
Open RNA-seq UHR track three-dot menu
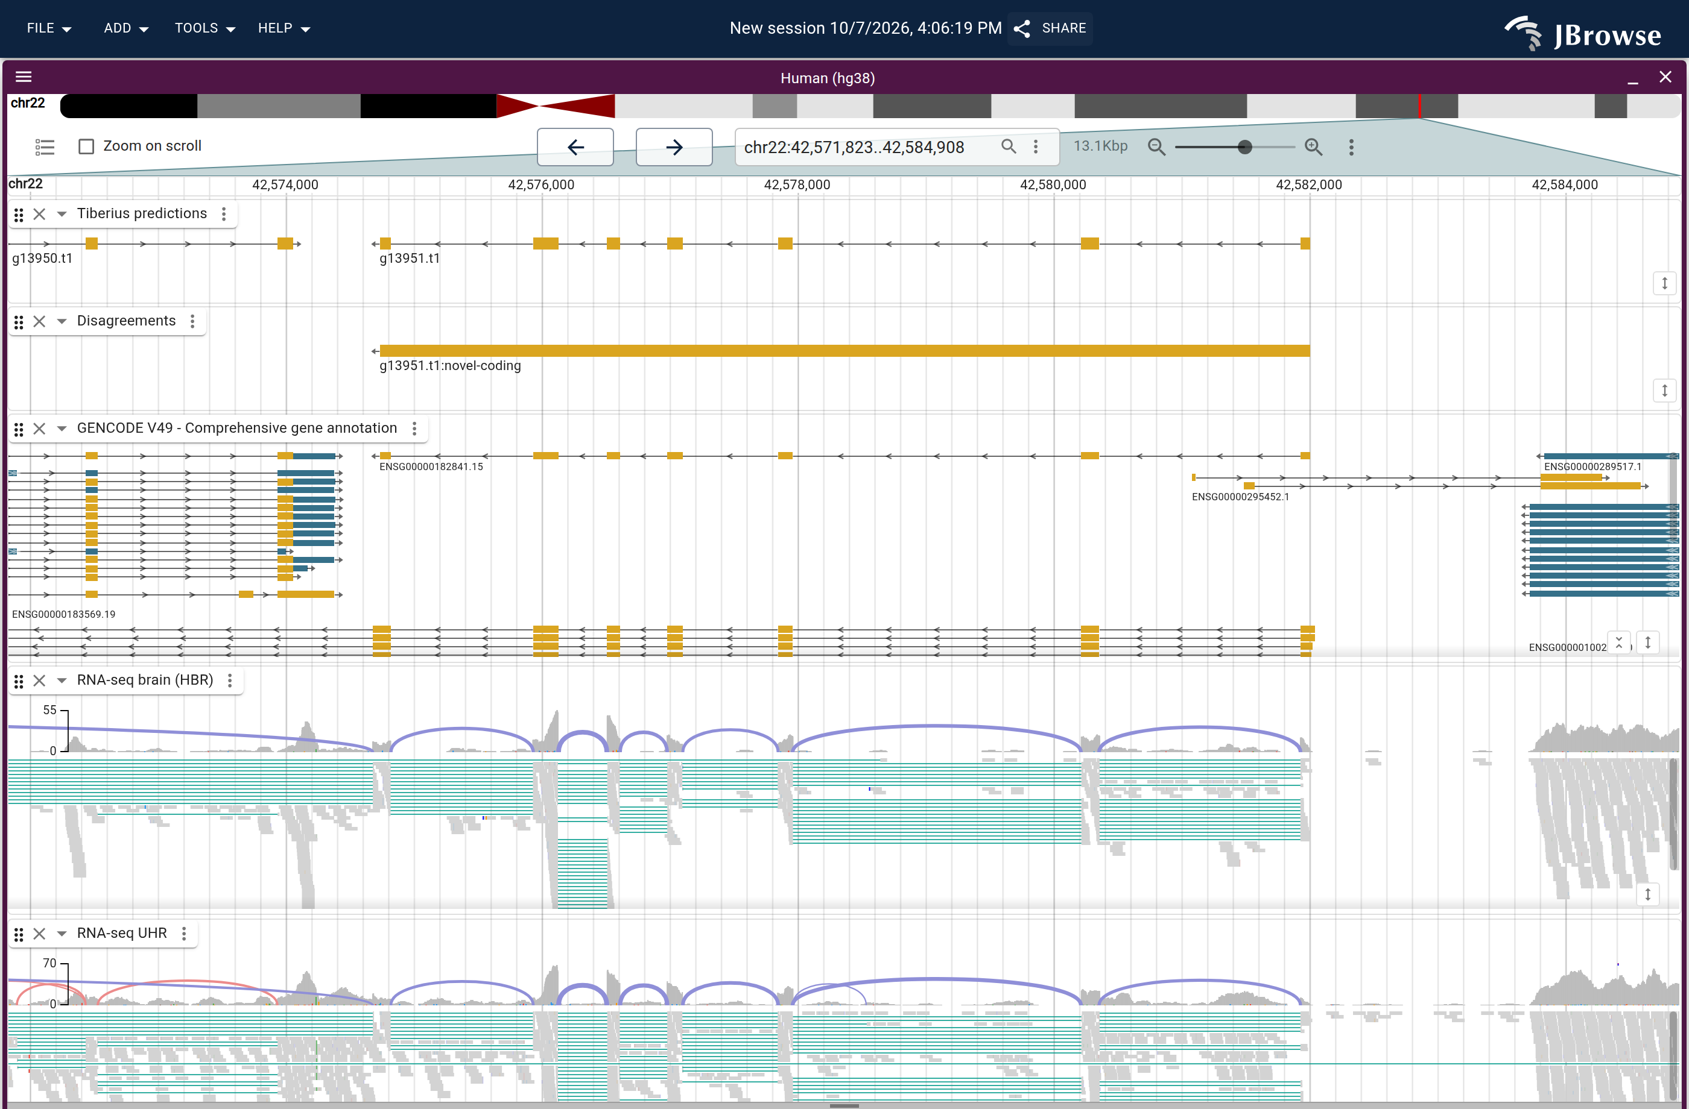(184, 934)
